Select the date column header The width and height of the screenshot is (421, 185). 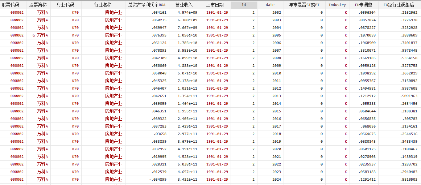coord(270,5)
